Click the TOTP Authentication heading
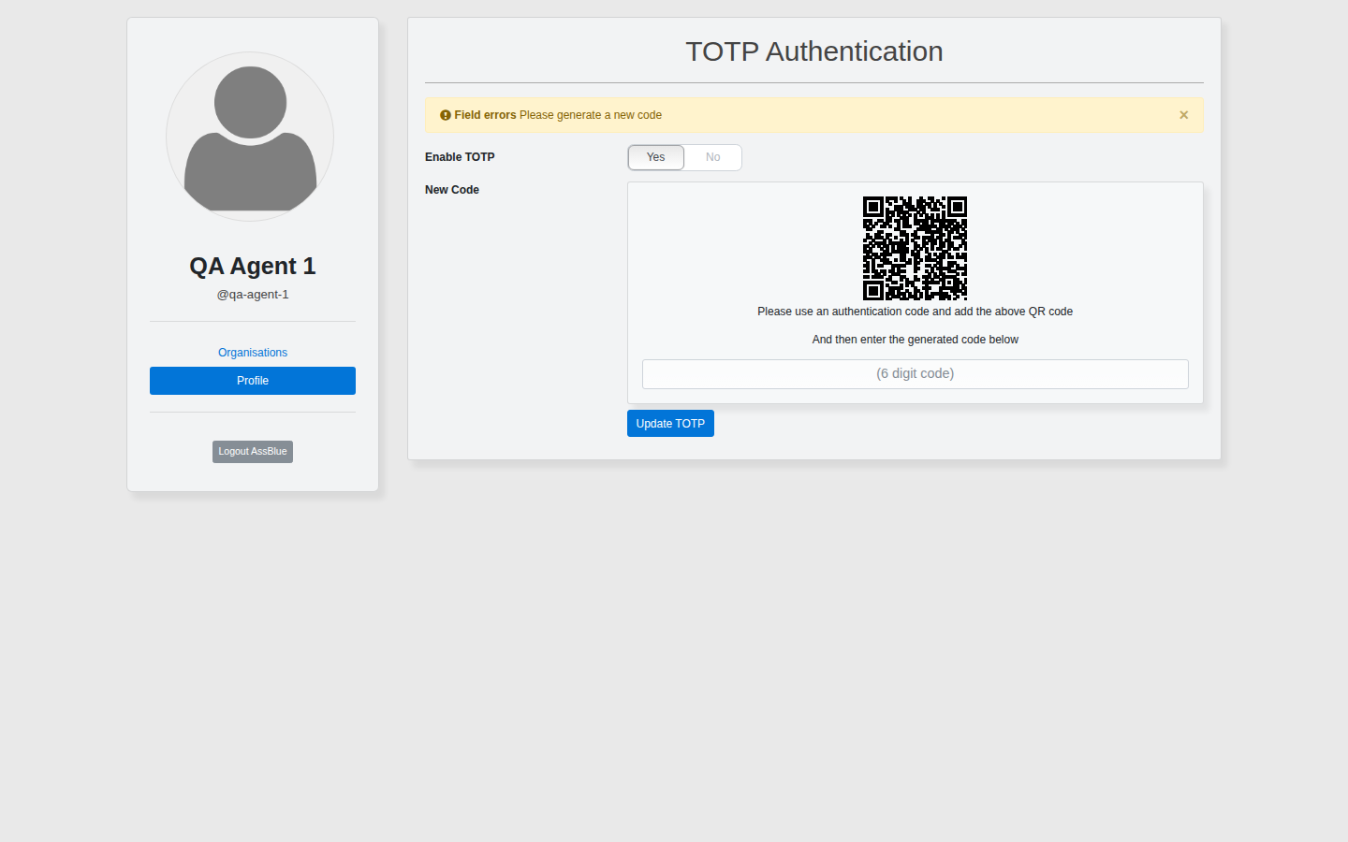 (x=814, y=51)
